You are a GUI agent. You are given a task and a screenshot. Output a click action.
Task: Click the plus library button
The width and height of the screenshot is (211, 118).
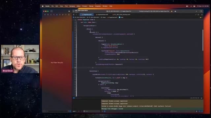point(196,11)
